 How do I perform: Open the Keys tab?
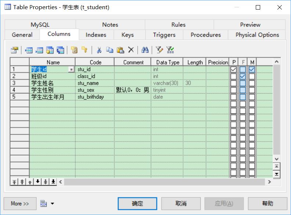128,35
